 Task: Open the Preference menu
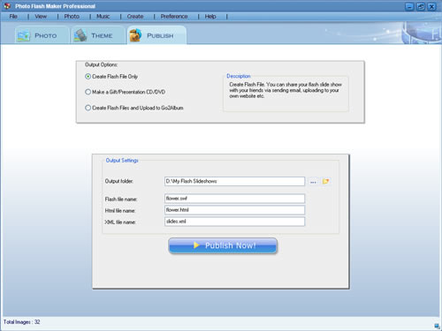(174, 17)
